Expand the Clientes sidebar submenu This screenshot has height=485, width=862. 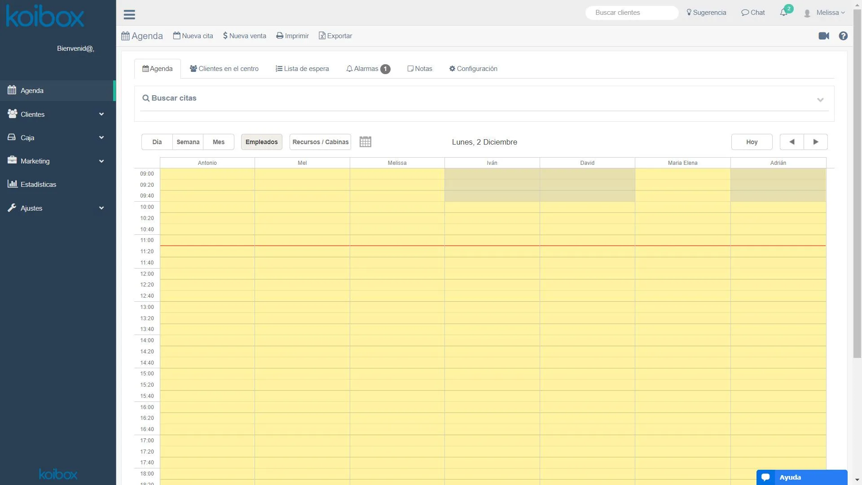pos(101,114)
